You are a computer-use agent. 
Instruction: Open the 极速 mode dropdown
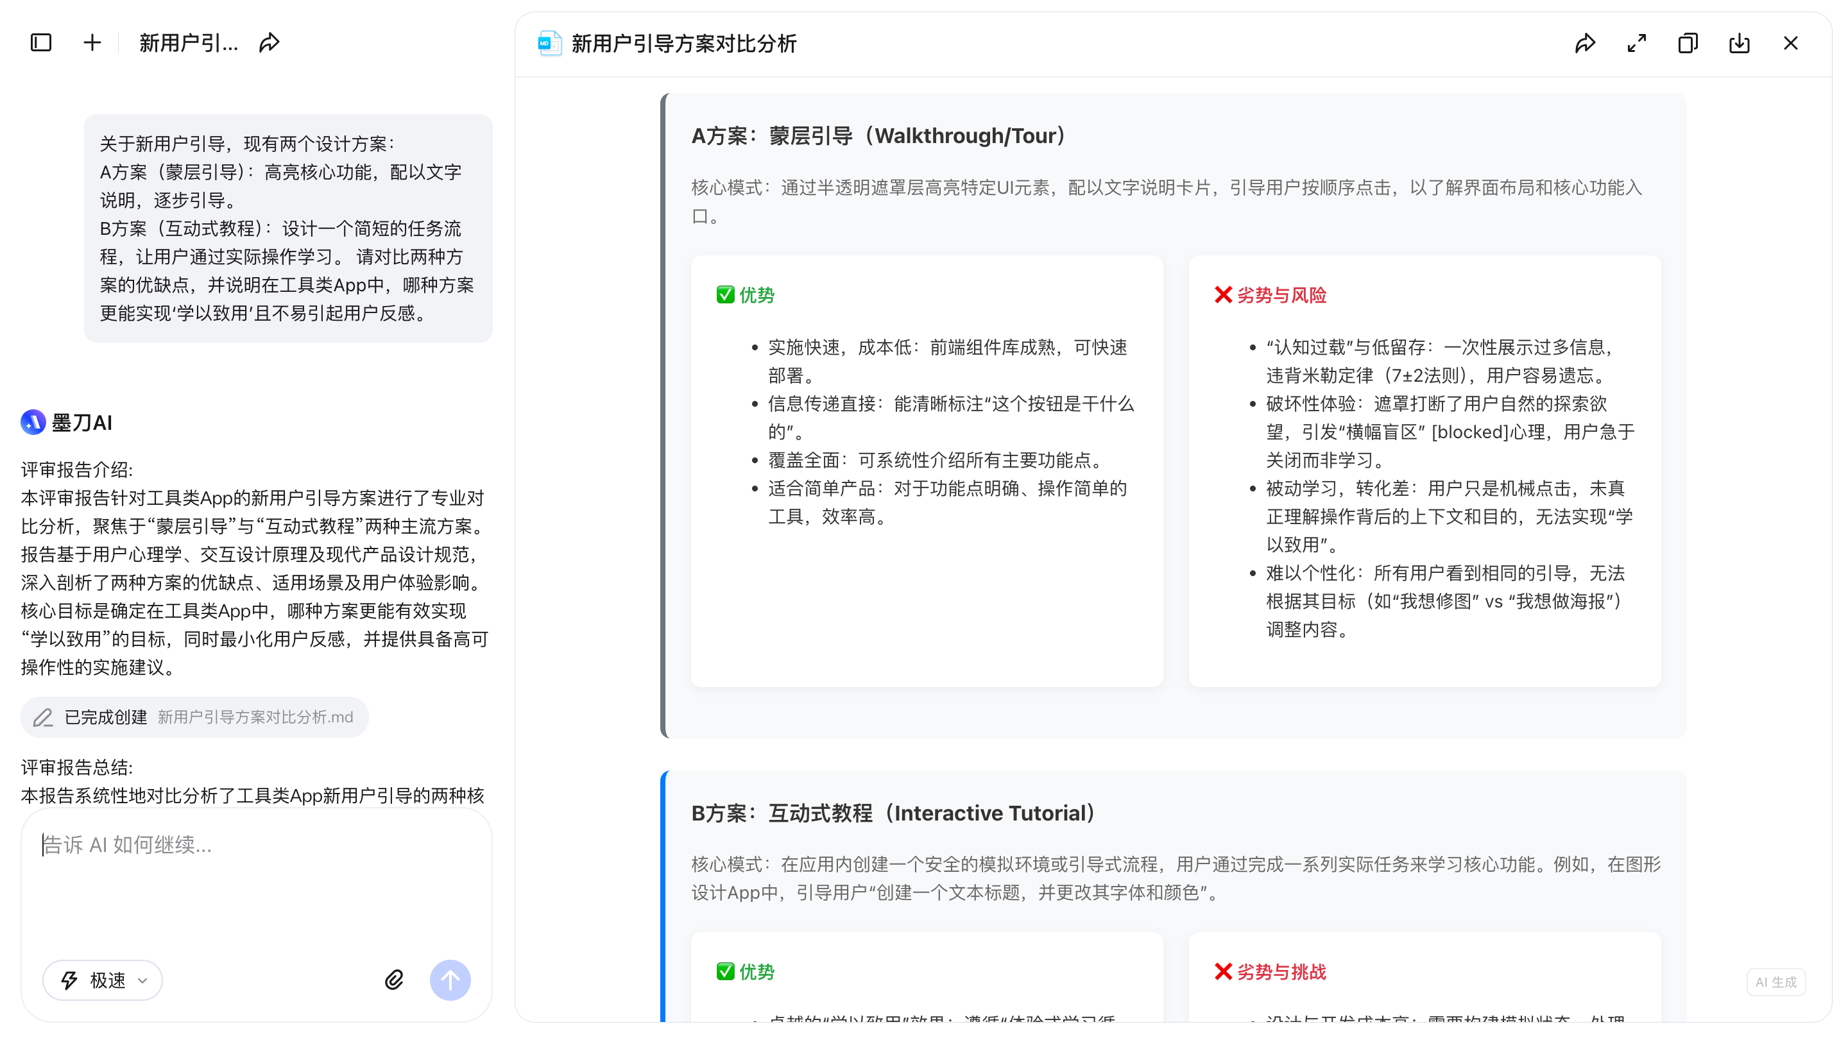tap(102, 980)
